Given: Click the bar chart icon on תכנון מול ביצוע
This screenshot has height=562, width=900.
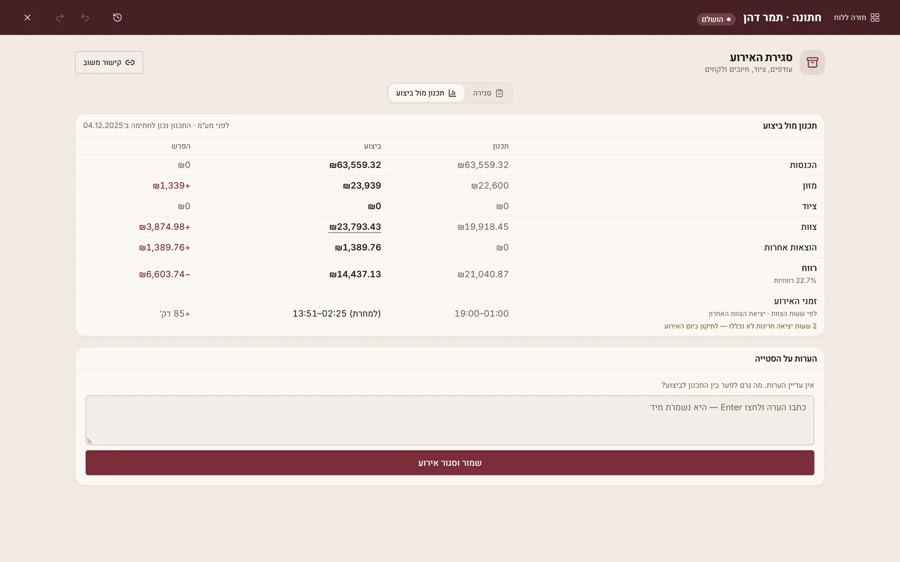Looking at the screenshot, I should point(452,93).
